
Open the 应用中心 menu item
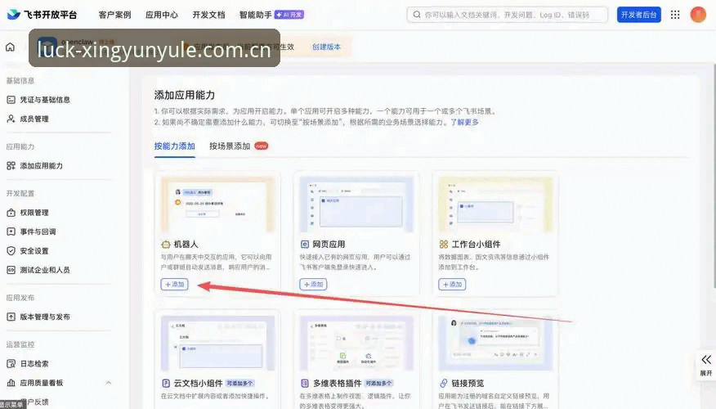point(162,15)
